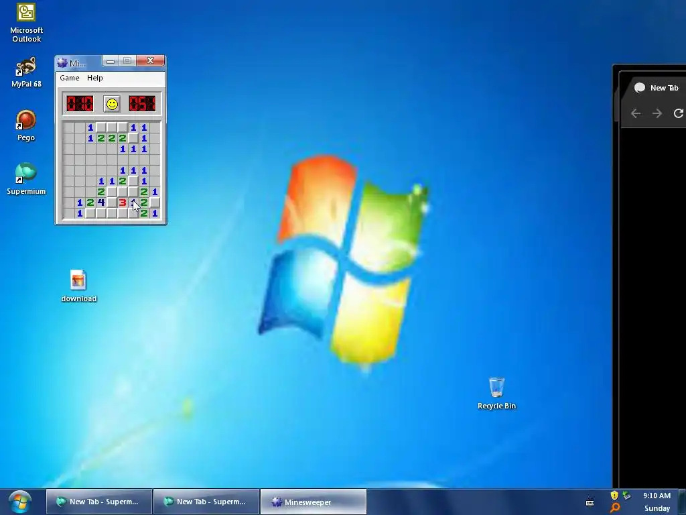Click the smiley face reset button

(x=112, y=104)
